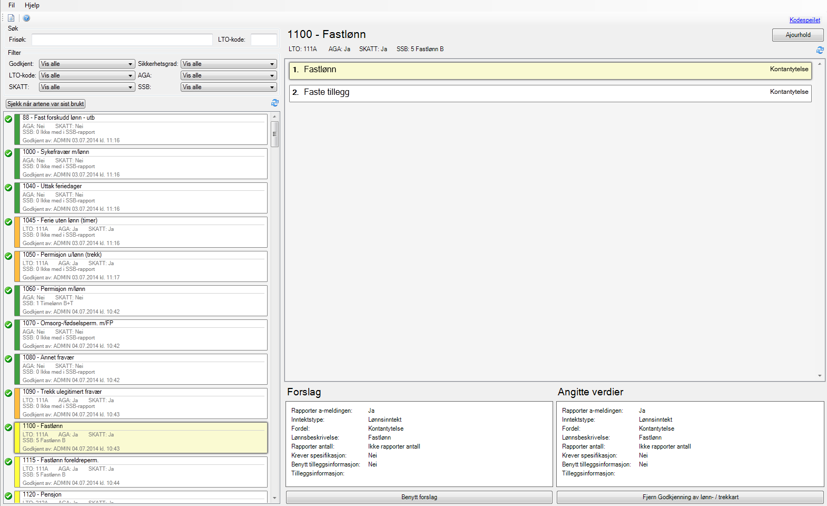Select 1120 - Pensjon entry

click(141, 497)
